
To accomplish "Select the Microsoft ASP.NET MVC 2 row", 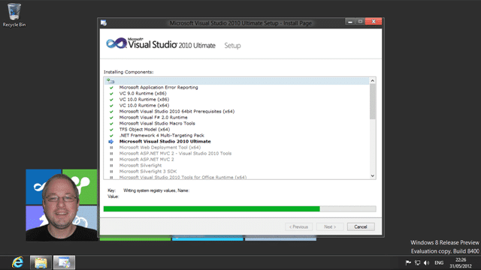I will coord(147,159).
